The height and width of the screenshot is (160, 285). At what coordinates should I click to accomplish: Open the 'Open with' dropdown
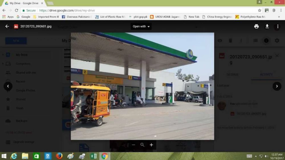141,26
